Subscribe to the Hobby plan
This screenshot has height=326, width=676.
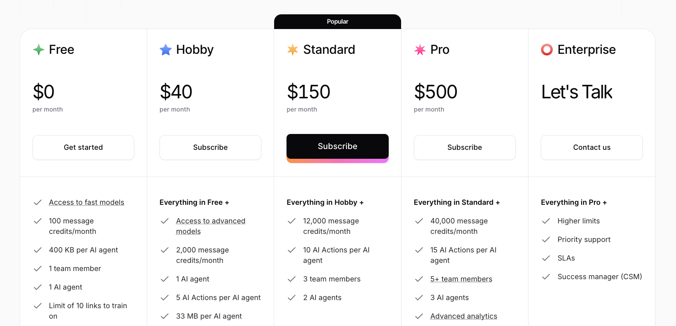tap(210, 148)
